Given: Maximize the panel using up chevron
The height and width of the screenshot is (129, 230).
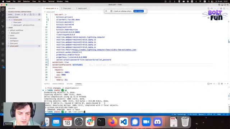Looking at the screenshot, I should coord(225,83).
